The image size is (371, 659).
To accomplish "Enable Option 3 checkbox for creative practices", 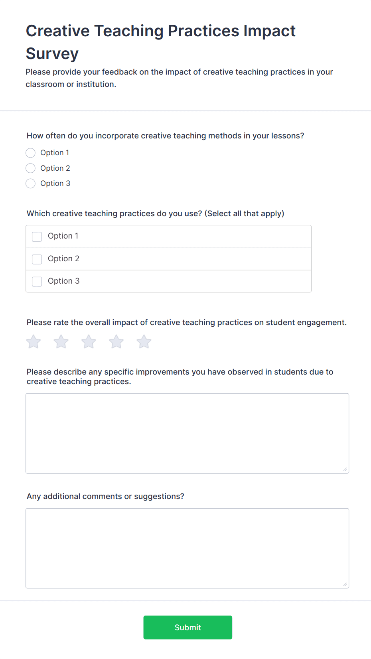I will pyautogui.click(x=37, y=282).
